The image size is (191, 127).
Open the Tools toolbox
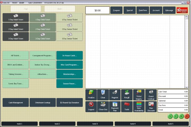pyautogui.click(x=127, y=106)
